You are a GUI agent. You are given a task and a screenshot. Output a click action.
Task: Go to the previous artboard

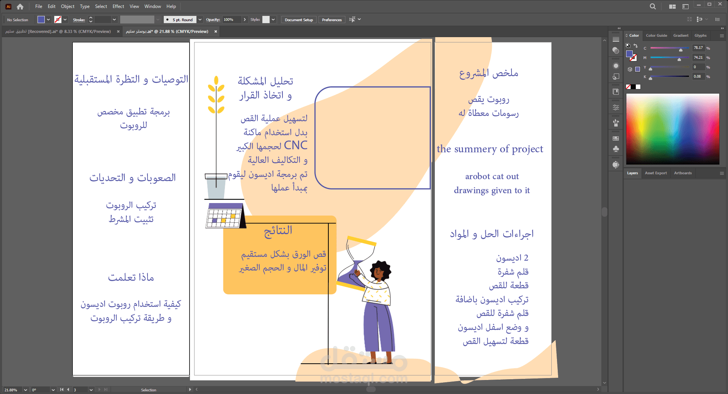[68, 389]
